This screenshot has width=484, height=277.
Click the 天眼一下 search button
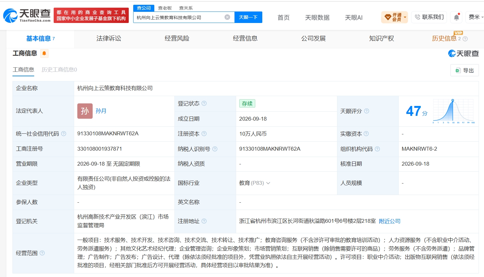[x=248, y=17]
